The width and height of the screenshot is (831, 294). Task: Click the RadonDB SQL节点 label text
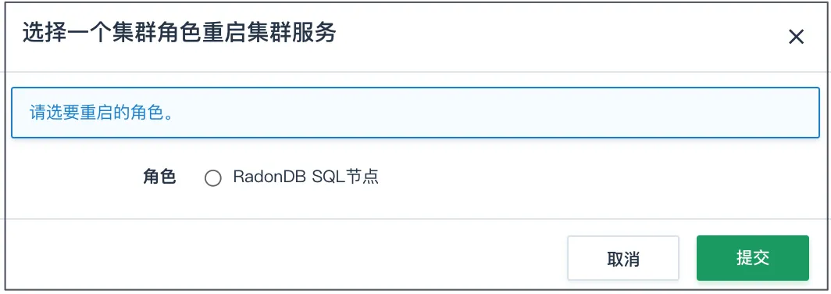pos(306,177)
